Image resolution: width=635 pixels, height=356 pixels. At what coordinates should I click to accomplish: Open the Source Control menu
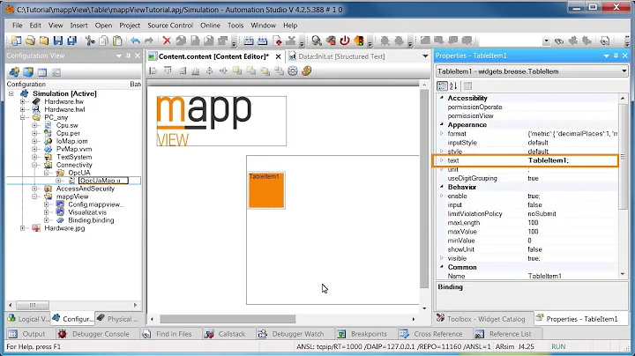170,25
